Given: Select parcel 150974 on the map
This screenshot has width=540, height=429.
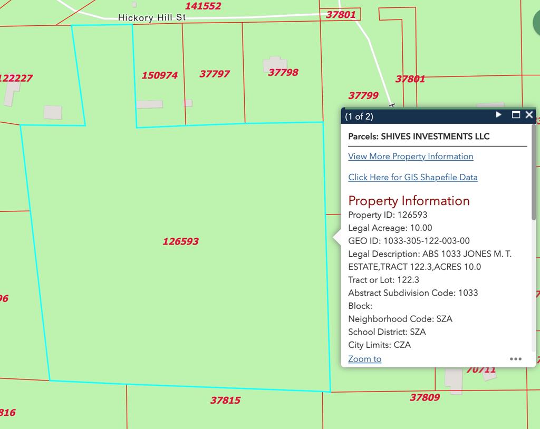Looking at the screenshot, I should pyautogui.click(x=159, y=75).
